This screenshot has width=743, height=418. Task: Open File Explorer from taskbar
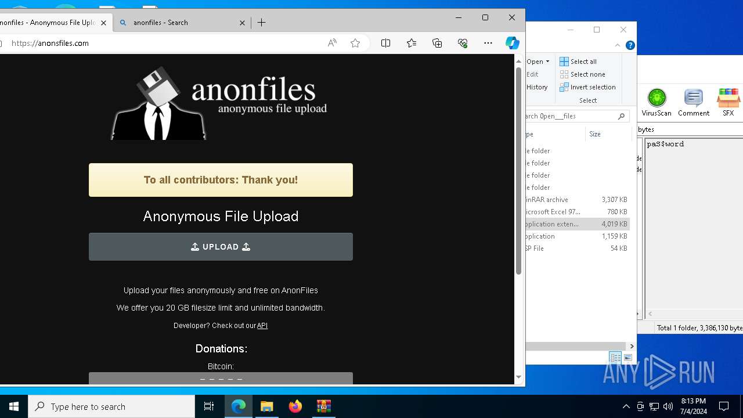(x=267, y=406)
